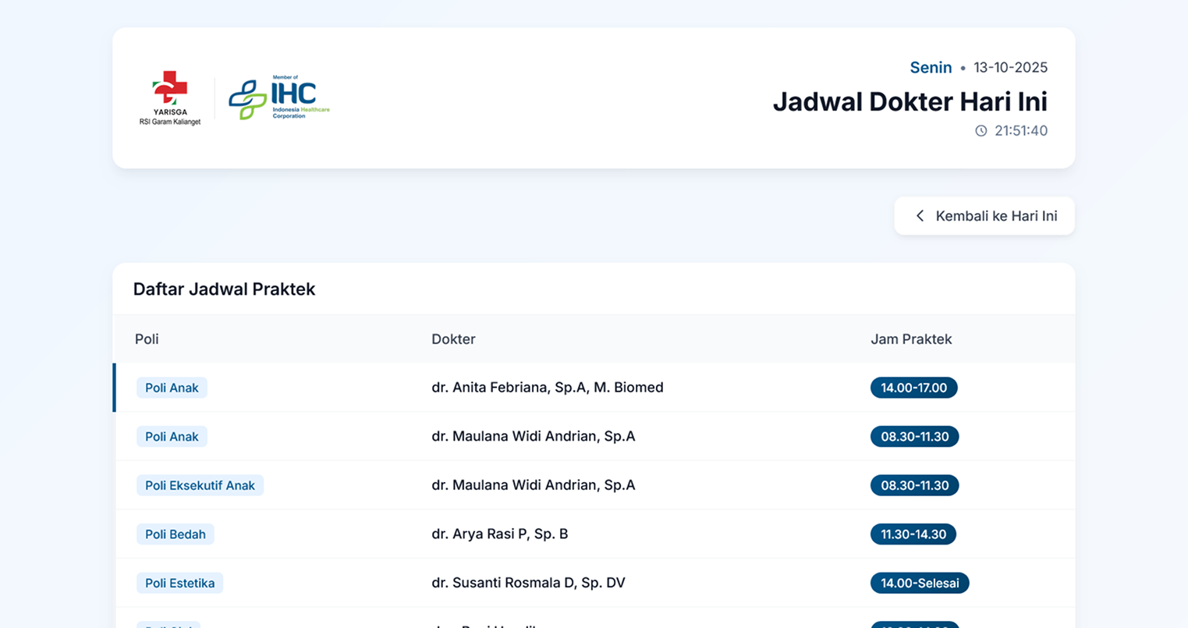This screenshot has height=628, width=1188.
Task: Click the 08.30-11.30 pill for dr. Maulana Widi Andrian
Action: coord(914,436)
